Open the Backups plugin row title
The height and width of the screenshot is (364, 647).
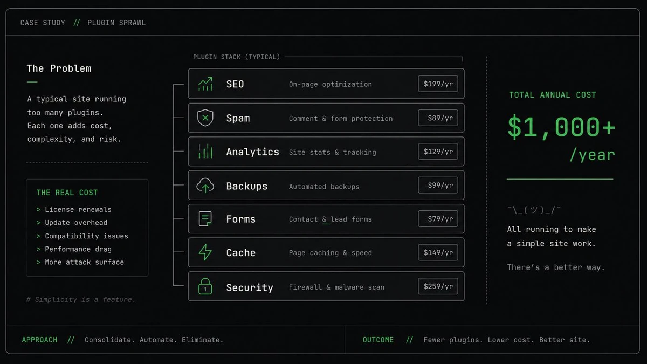point(246,186)
